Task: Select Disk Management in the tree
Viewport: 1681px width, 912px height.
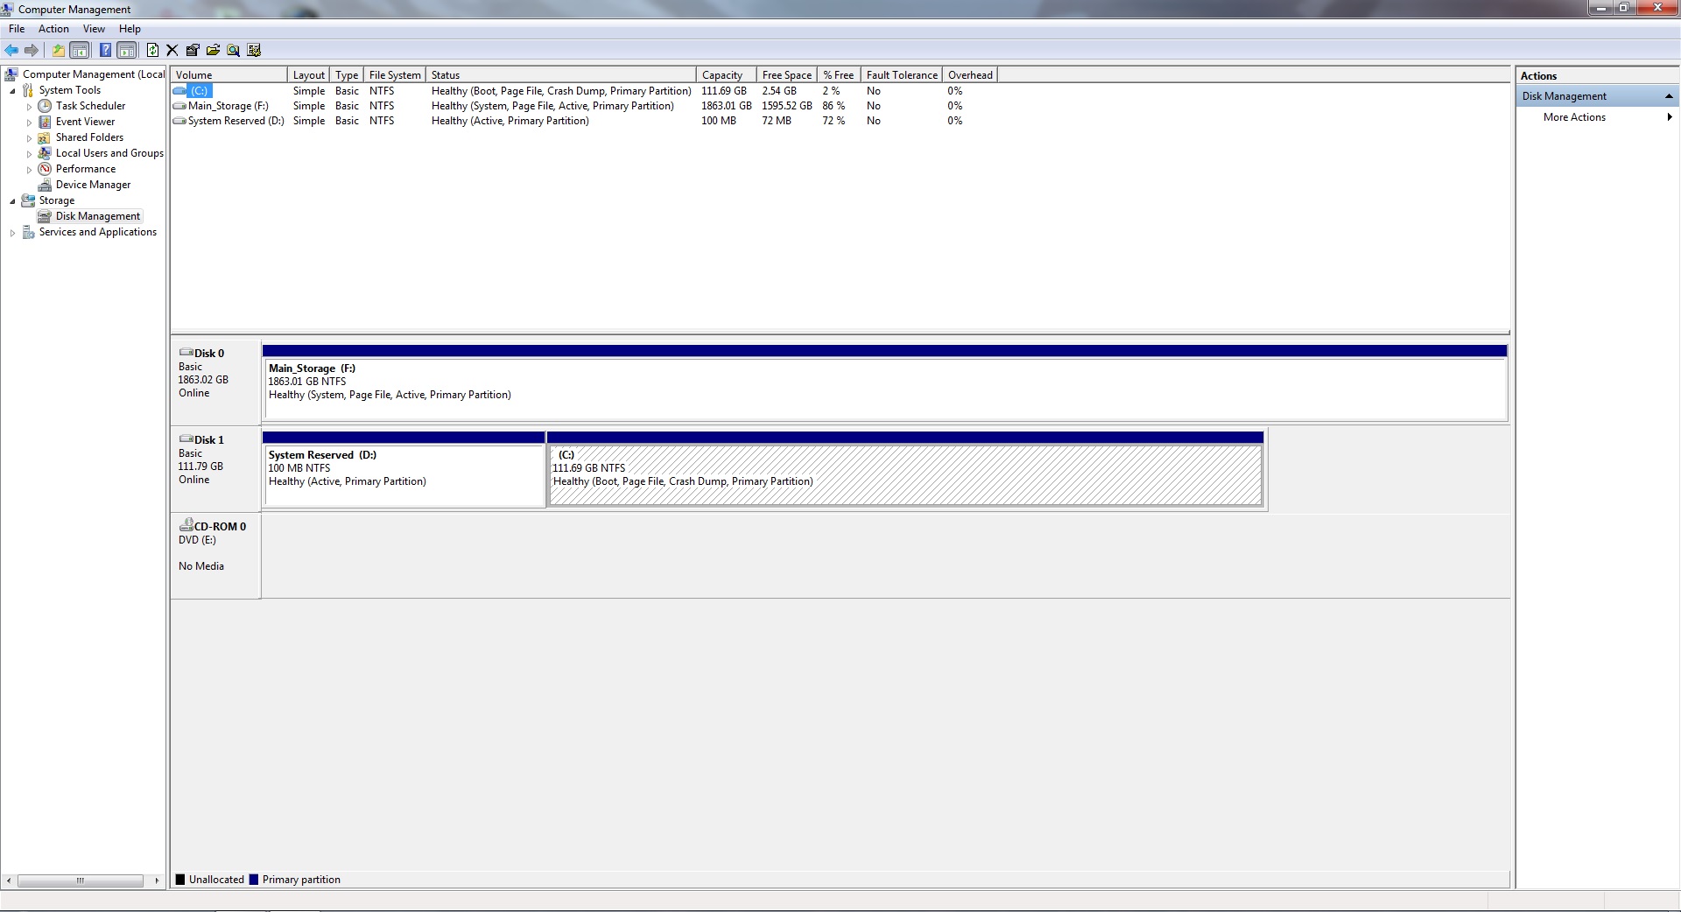Action: click(97, 216)
